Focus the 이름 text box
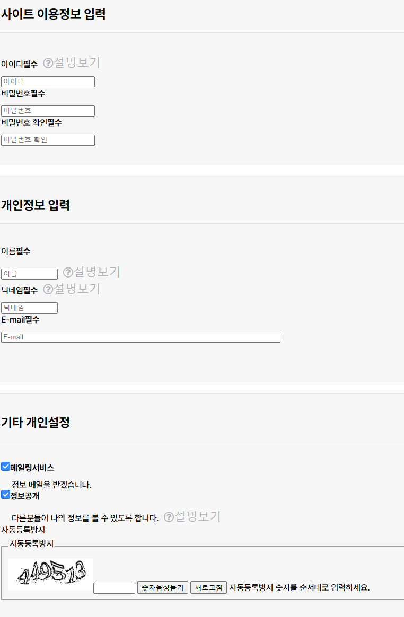The height and width of the screenshot is (617, 404). coord(30,274)
